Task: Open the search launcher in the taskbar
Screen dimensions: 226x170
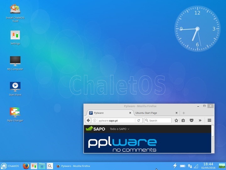Action: point(50,166)
